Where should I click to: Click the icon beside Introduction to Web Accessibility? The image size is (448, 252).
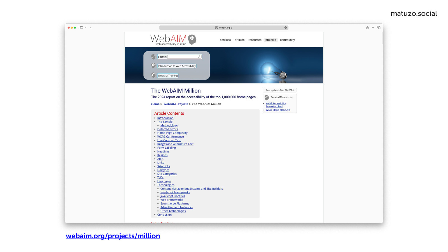153,66
